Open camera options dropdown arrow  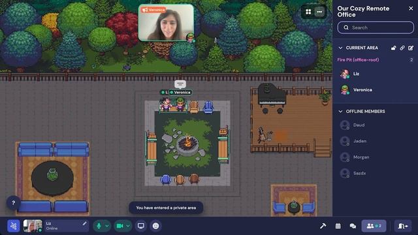point(128,226)
